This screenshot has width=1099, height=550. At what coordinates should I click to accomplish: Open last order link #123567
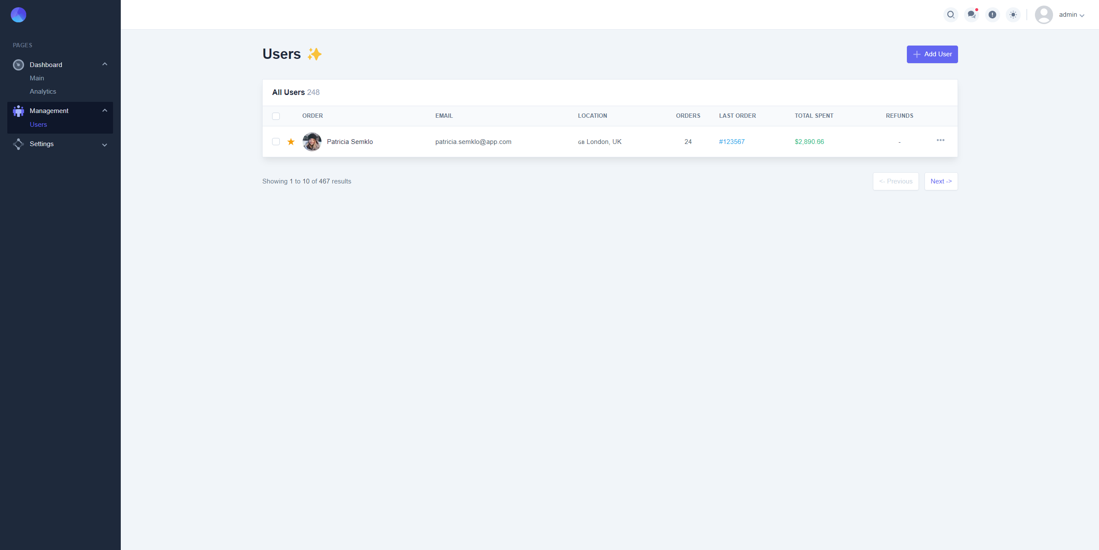click(732, 142)
